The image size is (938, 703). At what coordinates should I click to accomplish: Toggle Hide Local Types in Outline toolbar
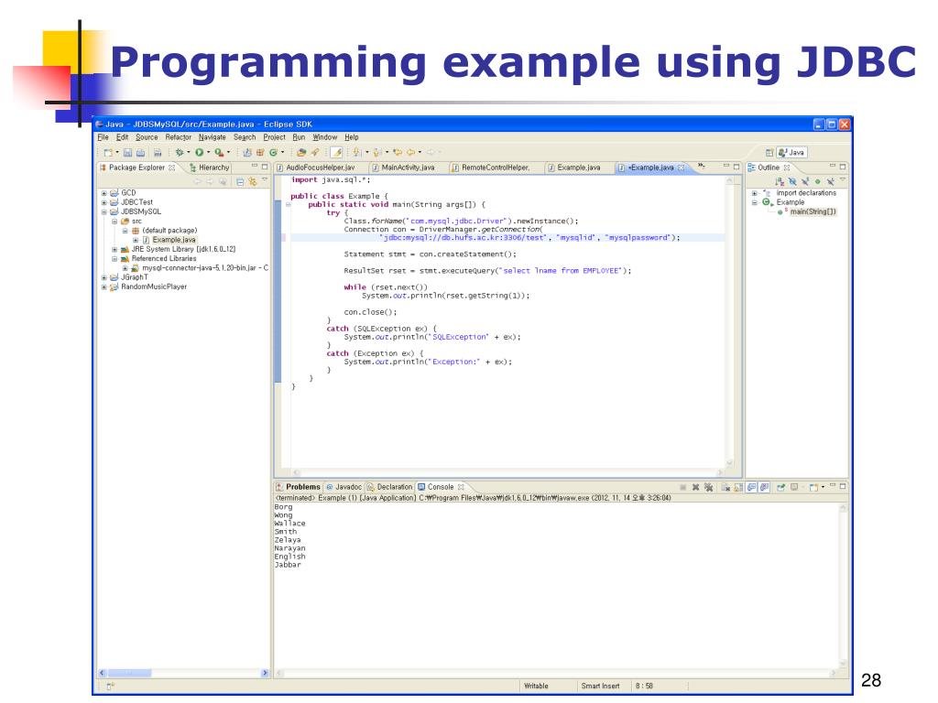click(x=830, y=181)
